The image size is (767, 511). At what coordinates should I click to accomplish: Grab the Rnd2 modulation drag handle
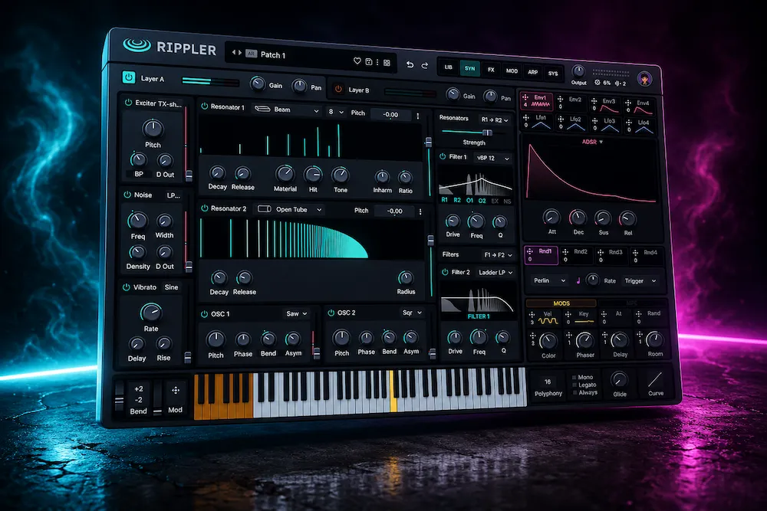[565, 252]
